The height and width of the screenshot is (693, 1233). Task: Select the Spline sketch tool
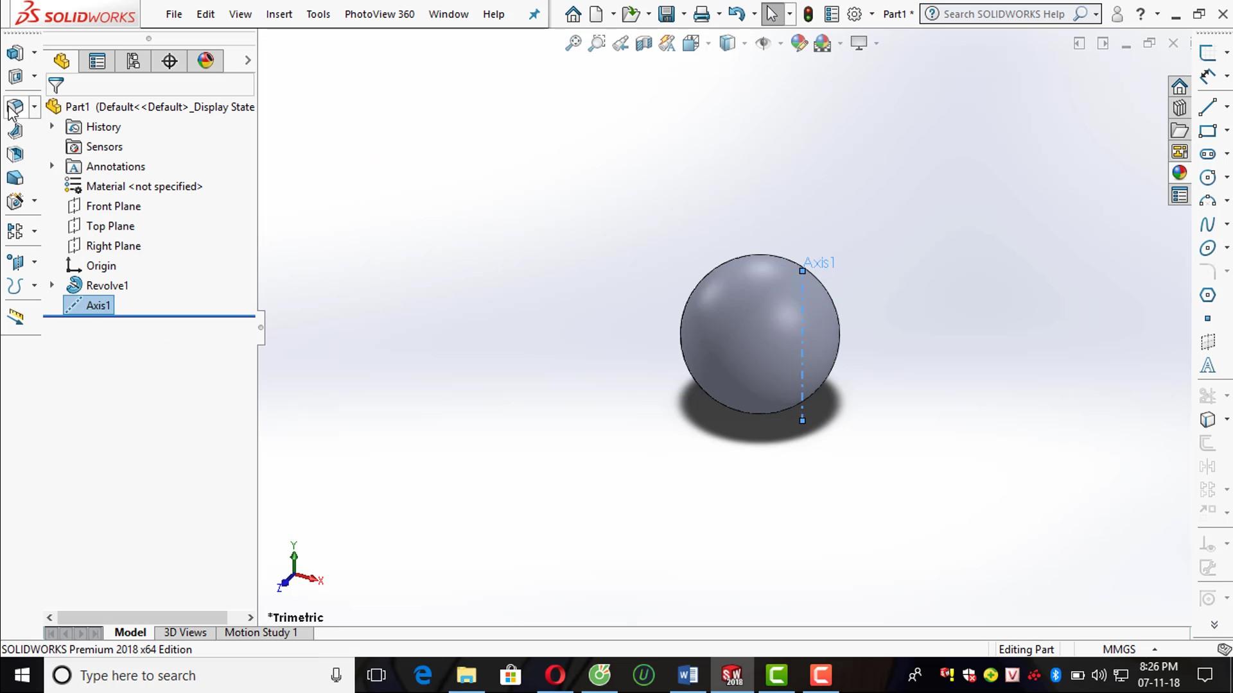click(1207, 224)
